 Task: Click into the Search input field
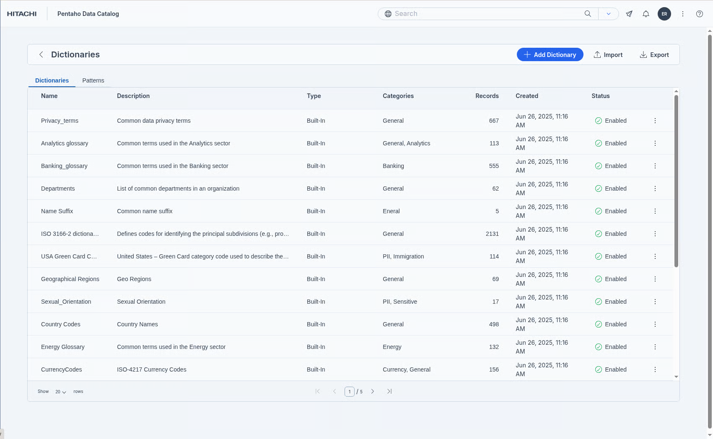point(486,14)
